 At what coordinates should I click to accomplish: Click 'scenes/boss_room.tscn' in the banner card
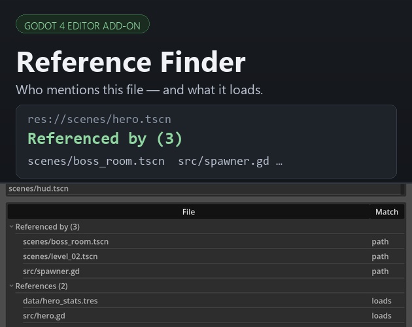[x=96, y=161]
